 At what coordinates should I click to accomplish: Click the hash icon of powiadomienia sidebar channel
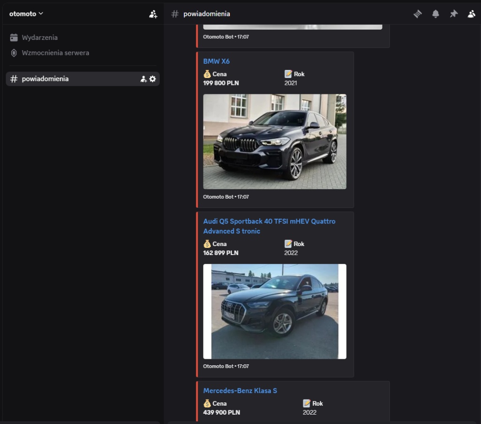(14, 79)
